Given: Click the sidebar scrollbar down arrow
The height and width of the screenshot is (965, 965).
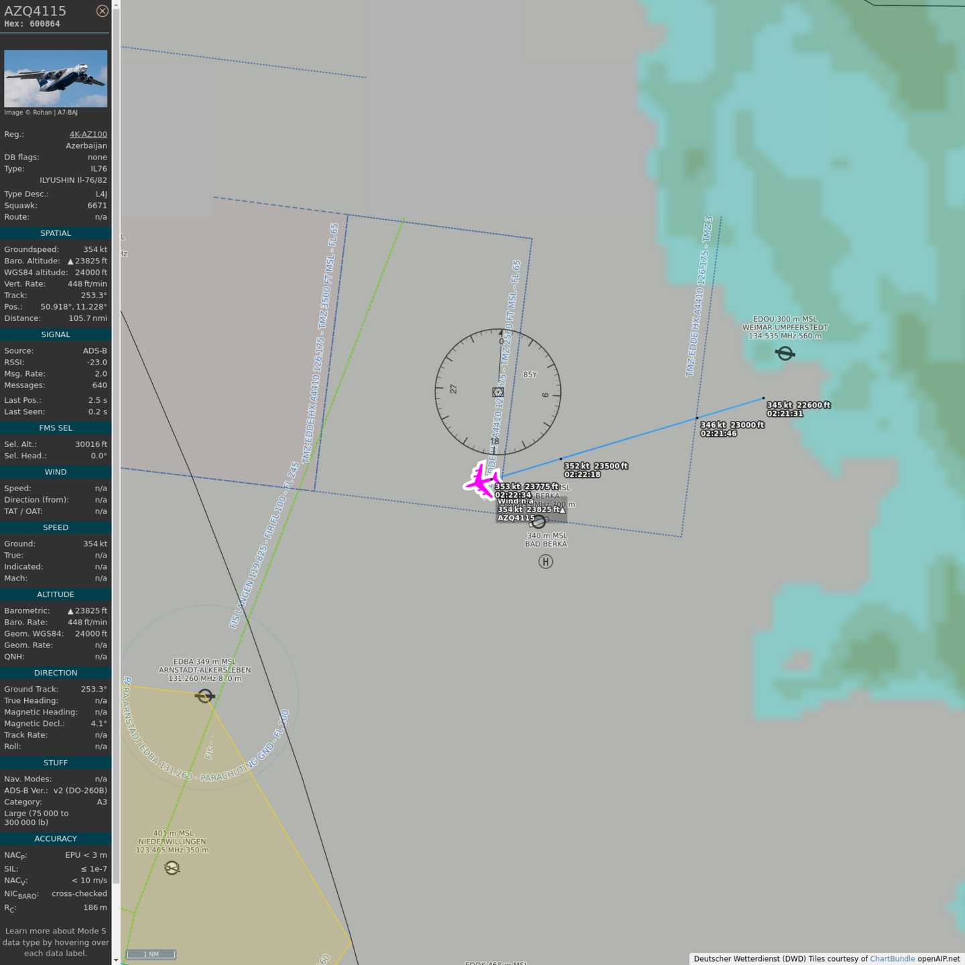Looking at the screenshot, I should point(116,960).
